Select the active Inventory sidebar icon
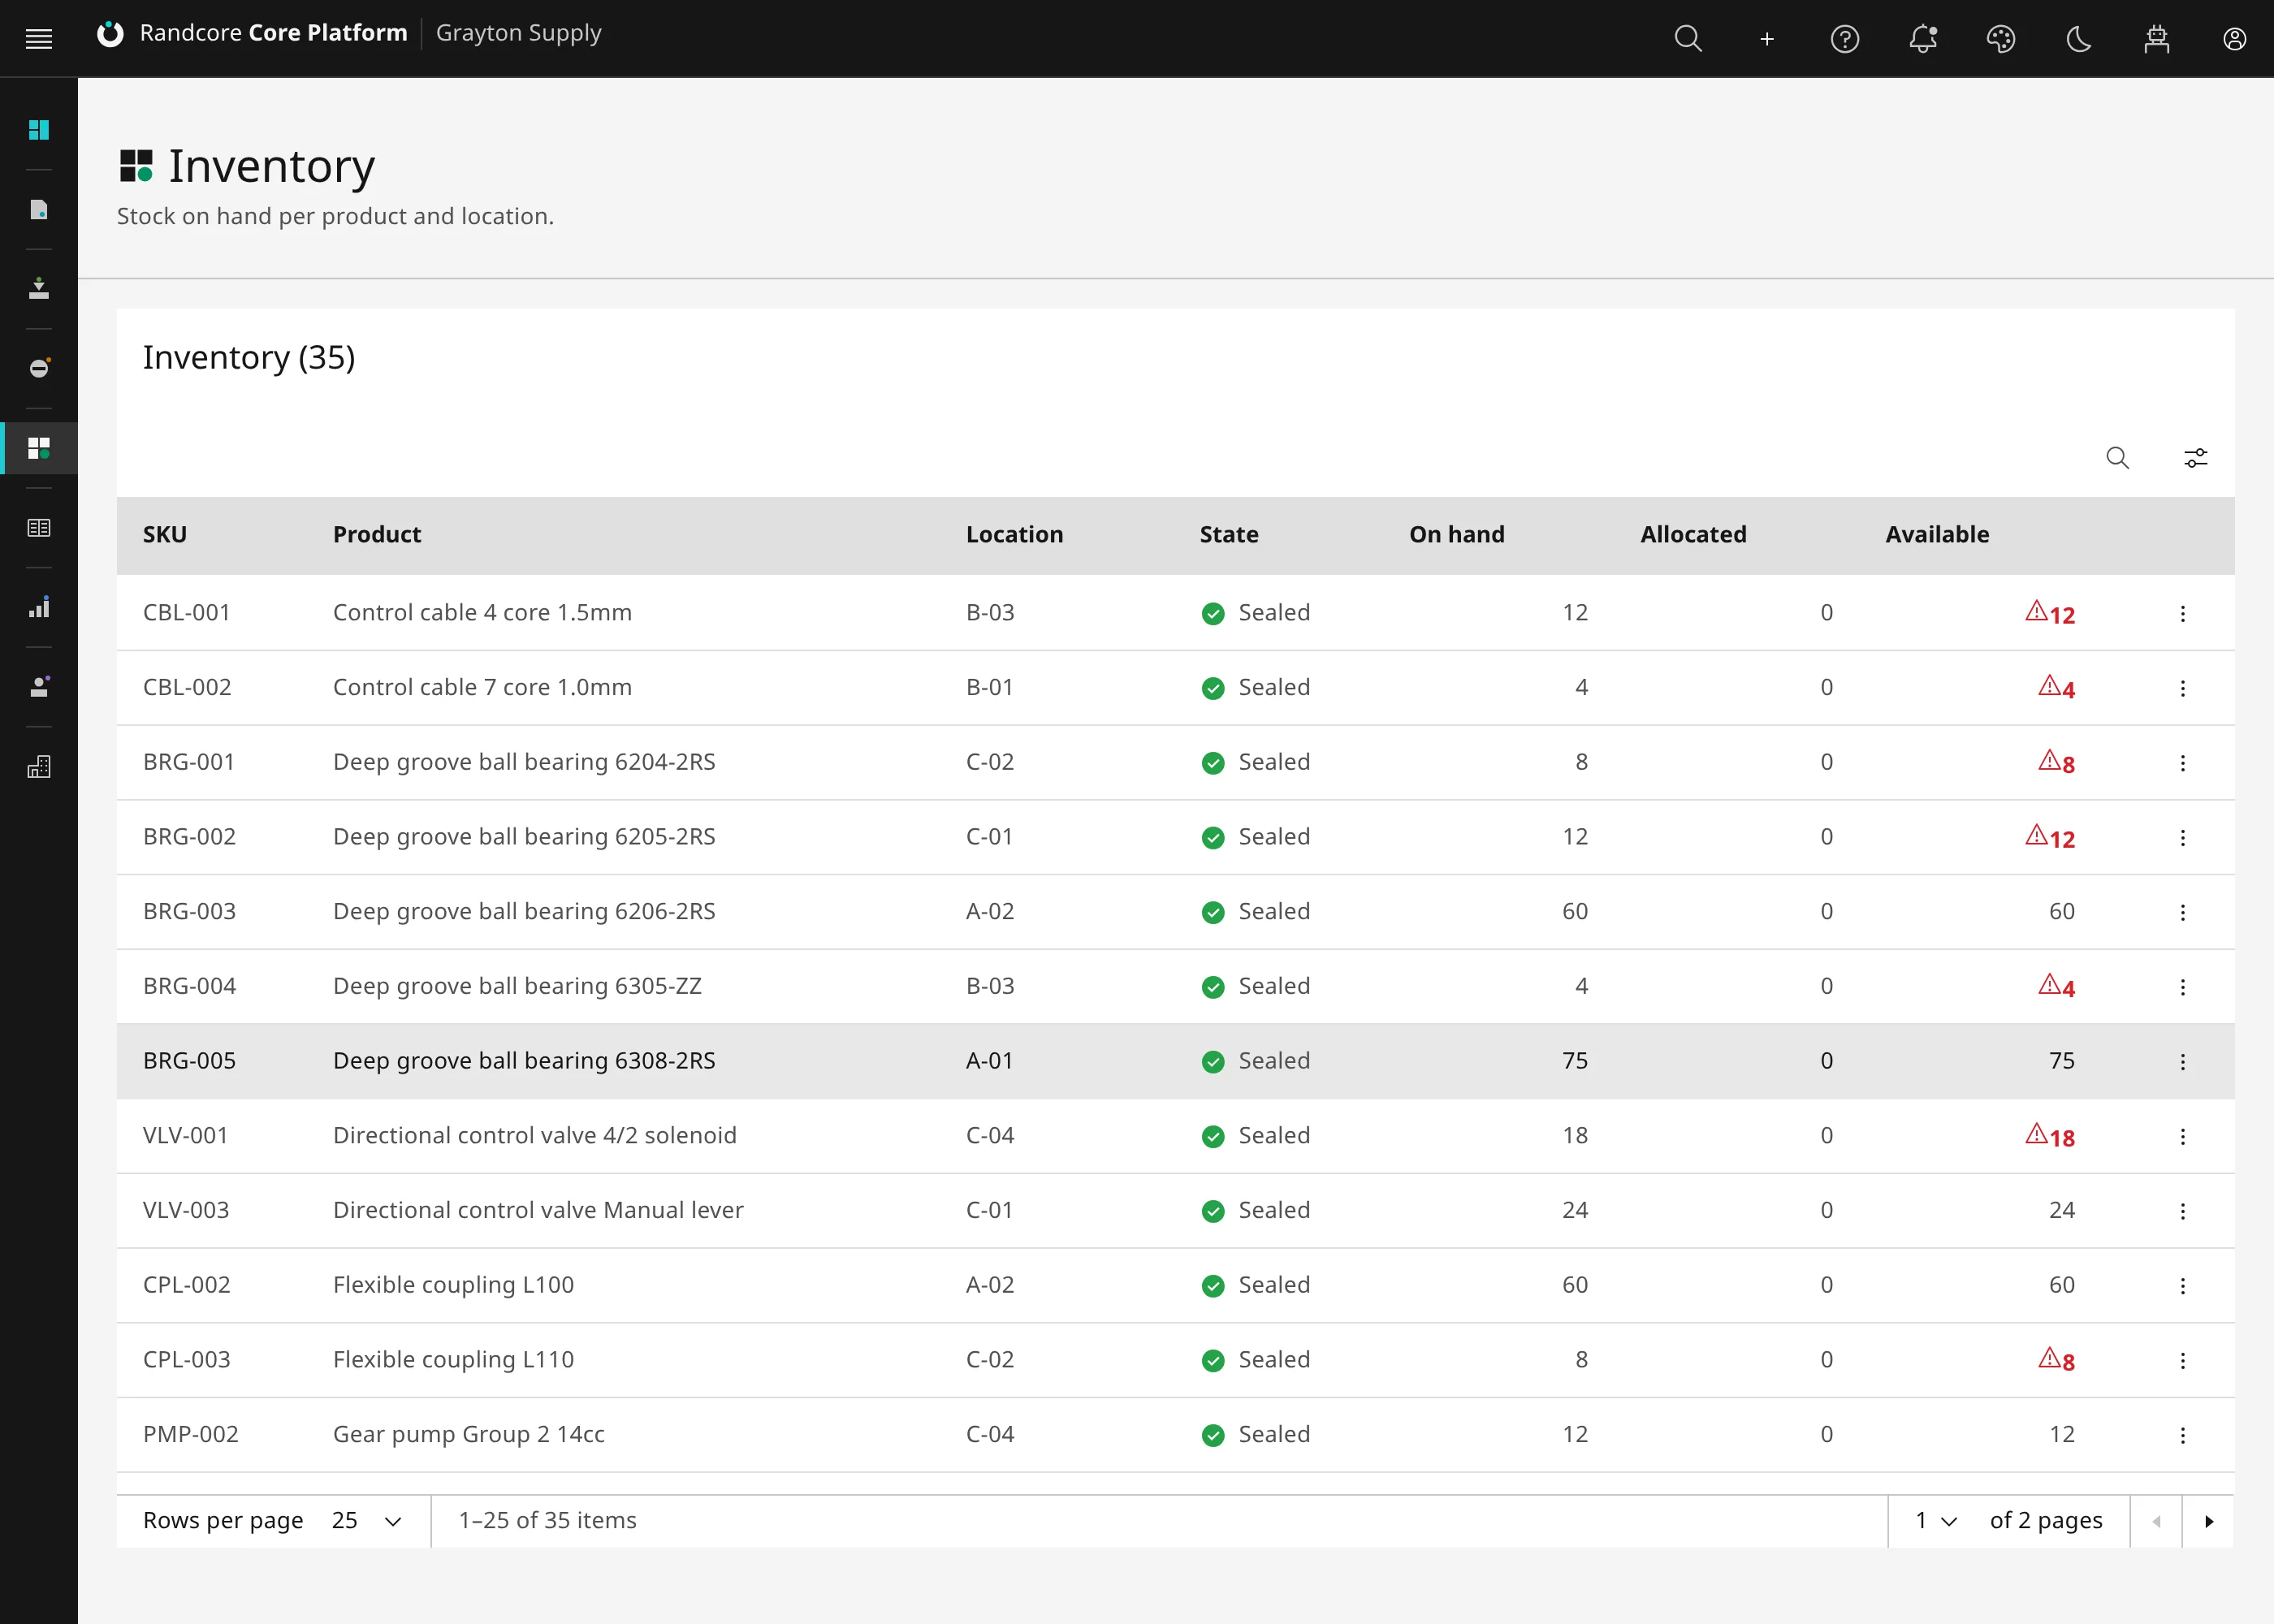 point(39,448)
